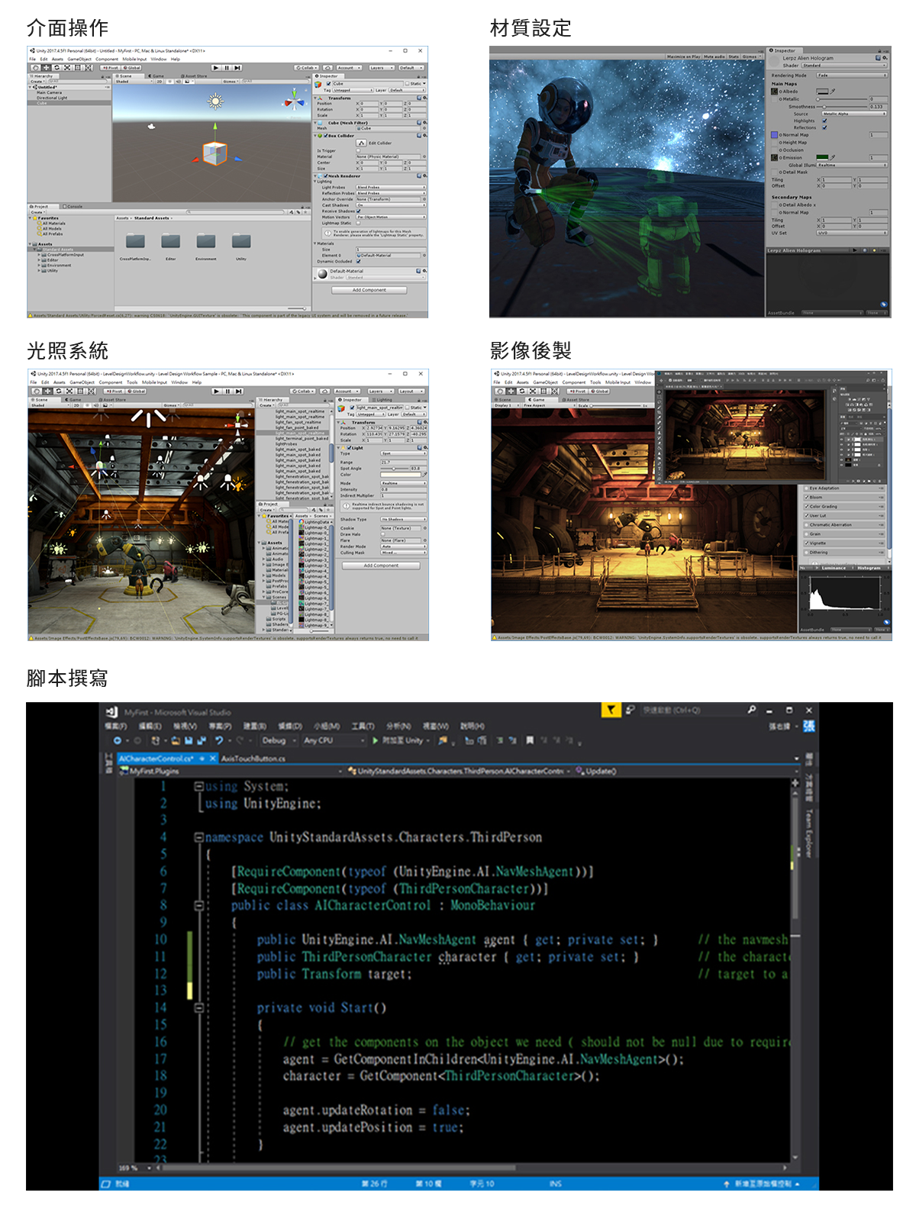Click the Edit Collider icon button
This screenshot has width=916, height=1212.
coord(362,143)
